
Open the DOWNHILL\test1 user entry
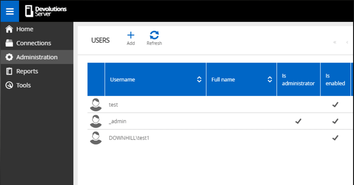coord(129,138)
